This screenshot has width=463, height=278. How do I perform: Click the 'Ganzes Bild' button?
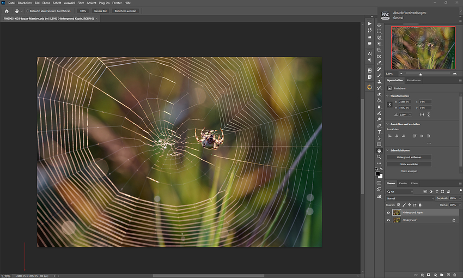click(x=101, y=11)
